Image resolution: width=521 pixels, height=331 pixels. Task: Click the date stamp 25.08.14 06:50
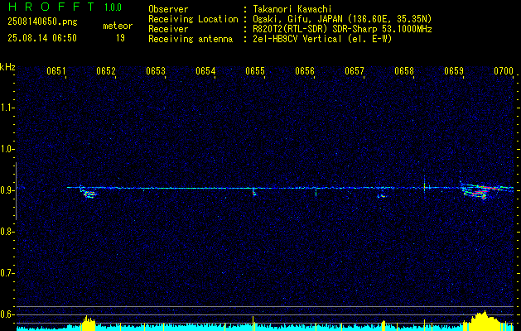(x=42, y=37)
